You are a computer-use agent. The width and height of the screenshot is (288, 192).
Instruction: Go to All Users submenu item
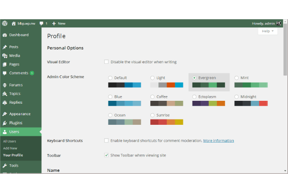pyautogui.click(x=10, y=141)
